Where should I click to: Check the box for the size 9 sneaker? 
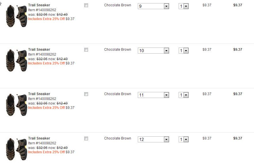[x=86, y=5]
